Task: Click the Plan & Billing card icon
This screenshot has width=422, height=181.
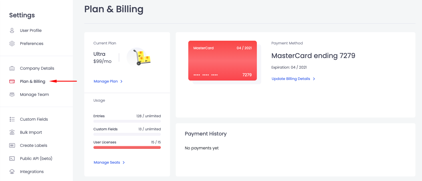Action: pyautogui.click(x=12, y=81)
